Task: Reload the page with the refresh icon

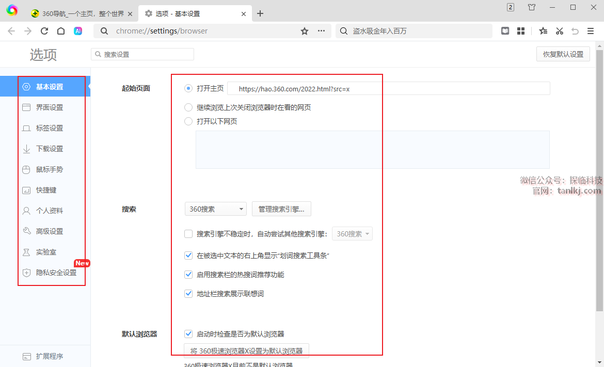Action: click(44, 31)
